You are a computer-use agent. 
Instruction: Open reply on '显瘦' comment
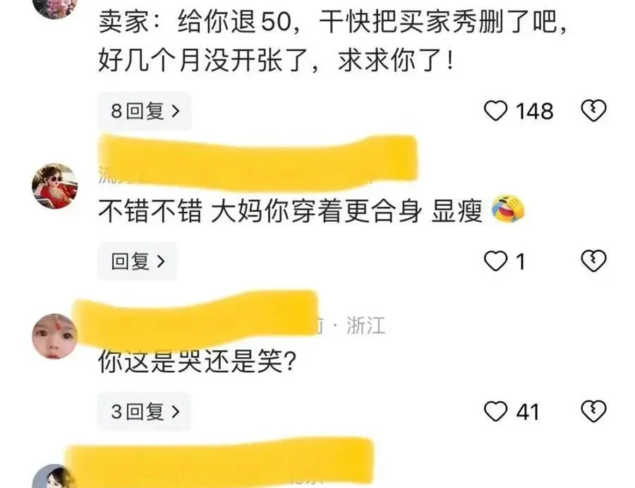(x=138, y=261)
